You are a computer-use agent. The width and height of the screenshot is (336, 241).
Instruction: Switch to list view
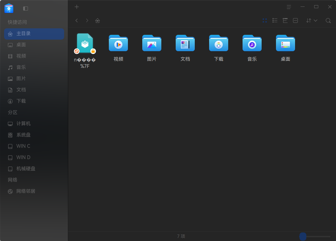click(275, 20)
